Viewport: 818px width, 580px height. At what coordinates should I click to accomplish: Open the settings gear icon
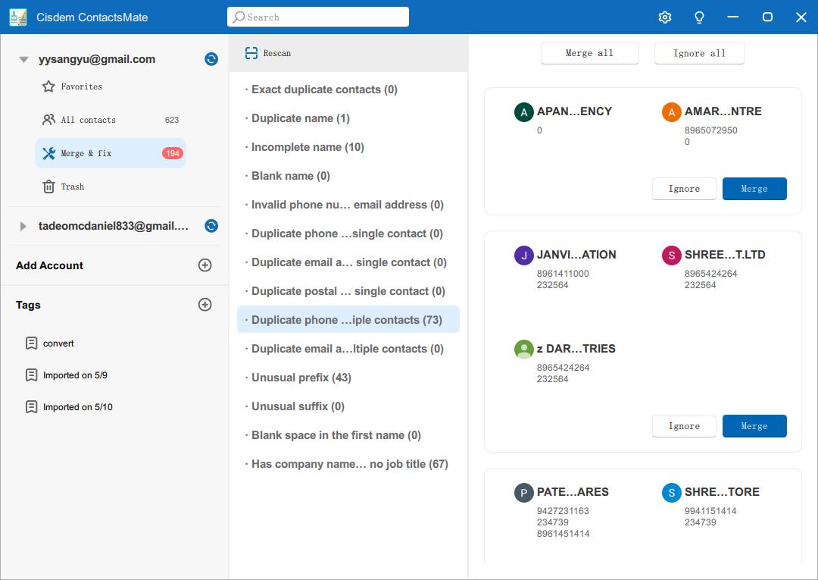[665, 17]
